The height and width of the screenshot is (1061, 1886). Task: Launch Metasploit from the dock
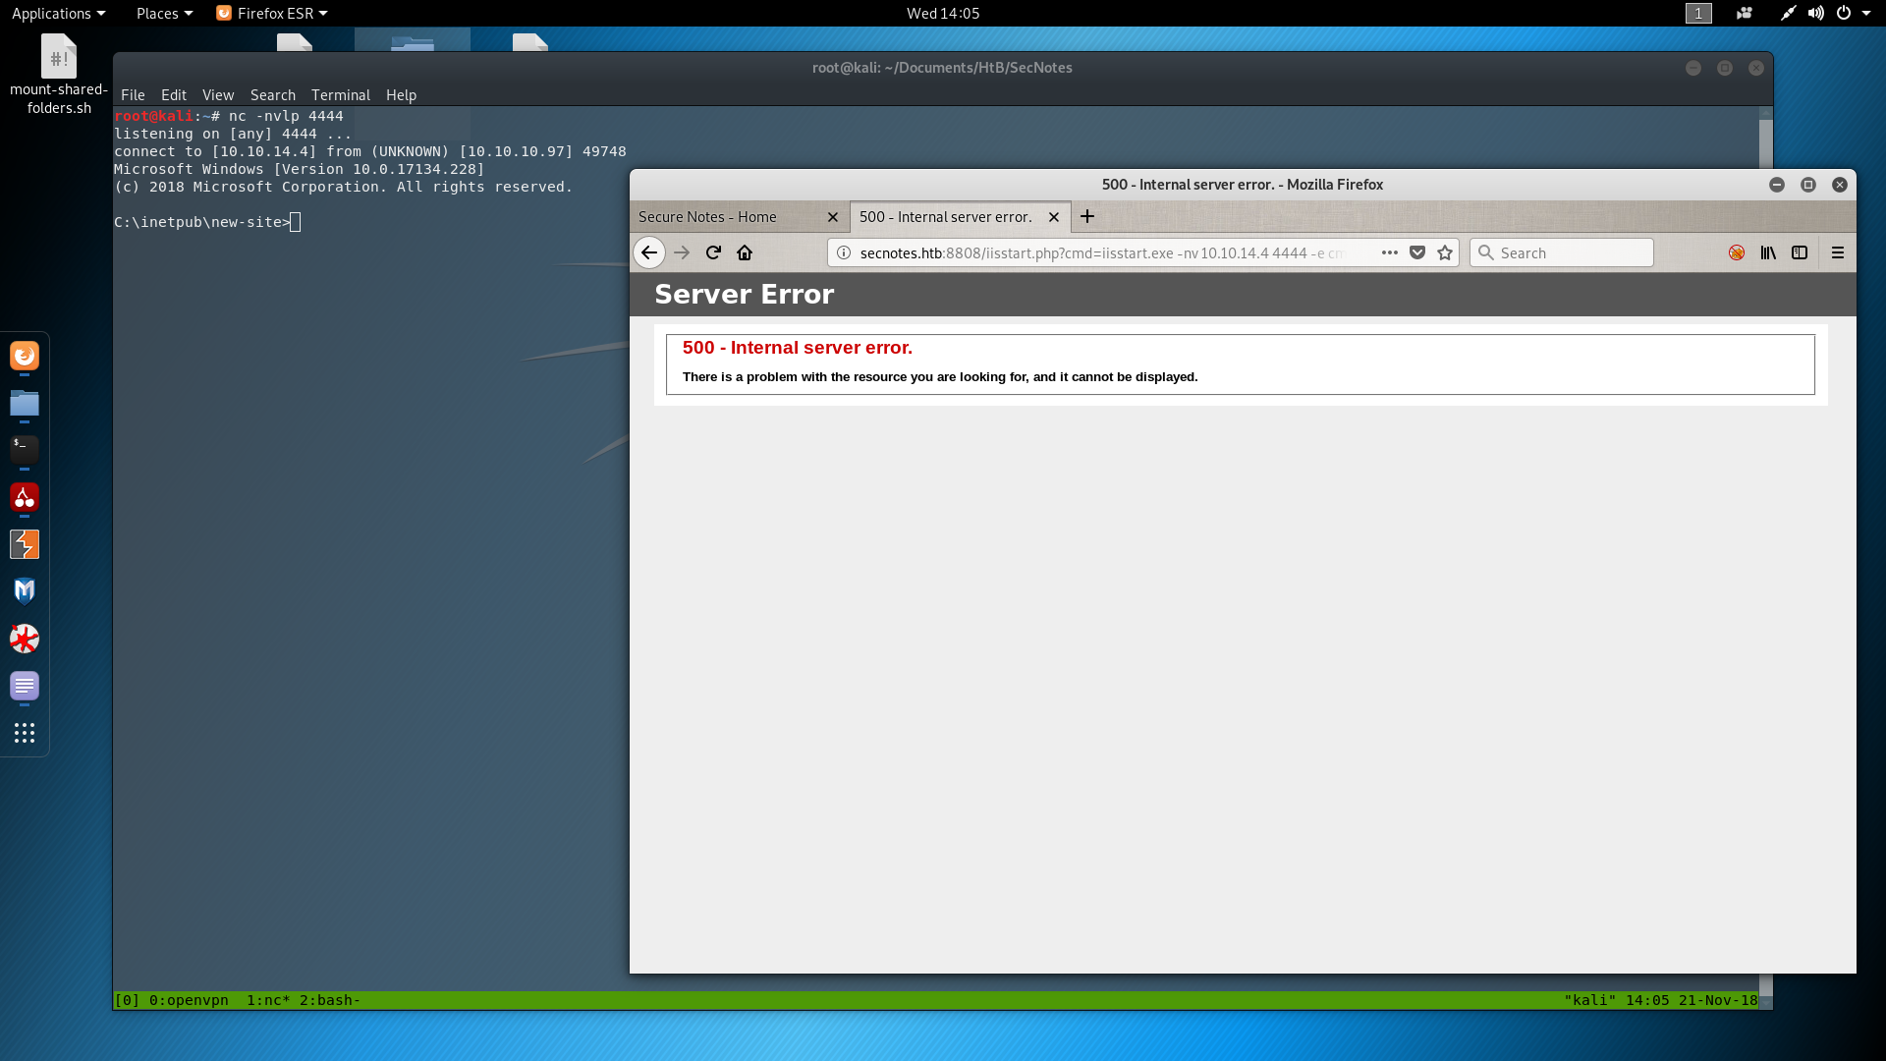coord(25,591)
